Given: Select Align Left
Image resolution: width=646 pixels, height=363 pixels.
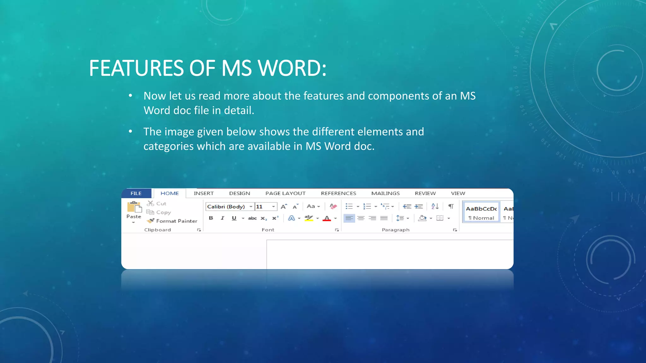Looking at the screenshot, I should (x=349, y=218).
